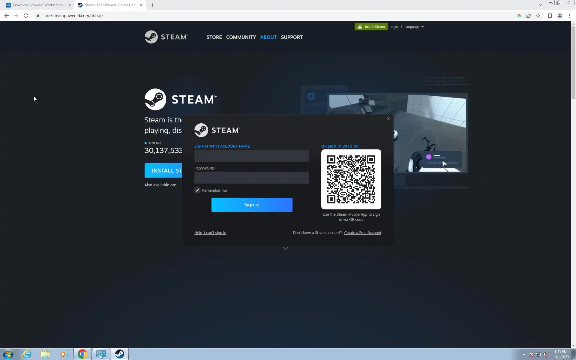576x360 pixels.
Task: Uncheck the Remember me checkbox
Action: (197, 190)
